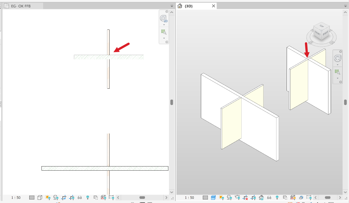Open the 2D steering wheel in floor plan

(x=164, y=19)
